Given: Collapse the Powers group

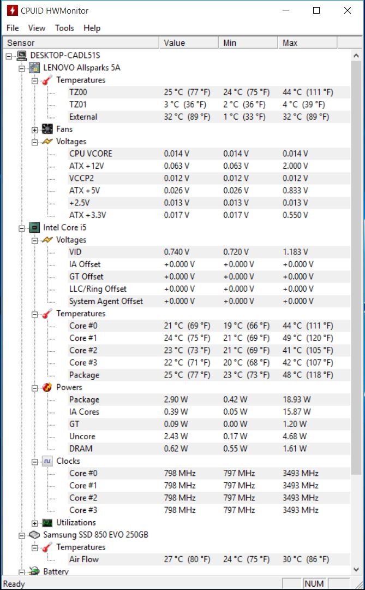Looking at the screenshot, I should point(34,388).
